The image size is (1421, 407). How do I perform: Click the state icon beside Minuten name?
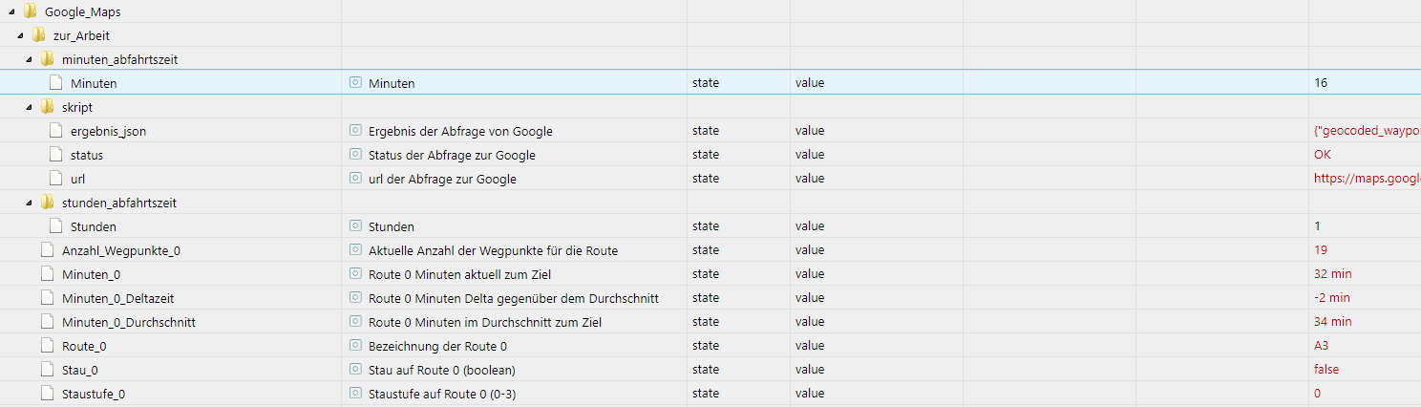pos(356,83)
